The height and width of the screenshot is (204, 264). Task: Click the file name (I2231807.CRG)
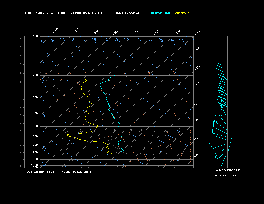click(127, 13)
